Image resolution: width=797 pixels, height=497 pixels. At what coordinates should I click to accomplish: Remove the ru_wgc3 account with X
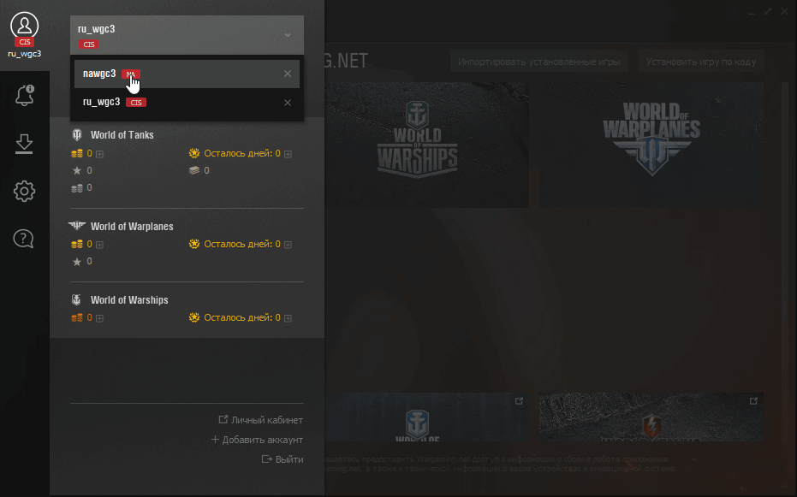click(x=288, y=103)
